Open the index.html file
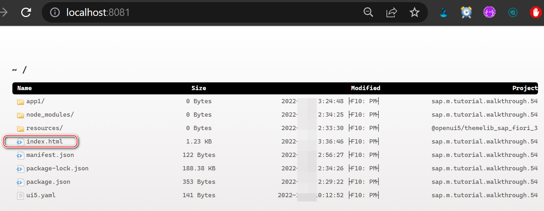Image resolution: width=544 pixels, height=211 pixels. click(x=45, y=141)
